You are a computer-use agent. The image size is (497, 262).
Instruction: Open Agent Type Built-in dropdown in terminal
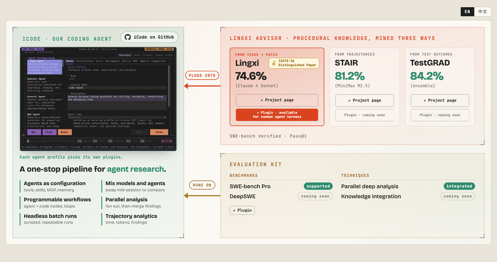pyautogui.click(x=117, y=117)
